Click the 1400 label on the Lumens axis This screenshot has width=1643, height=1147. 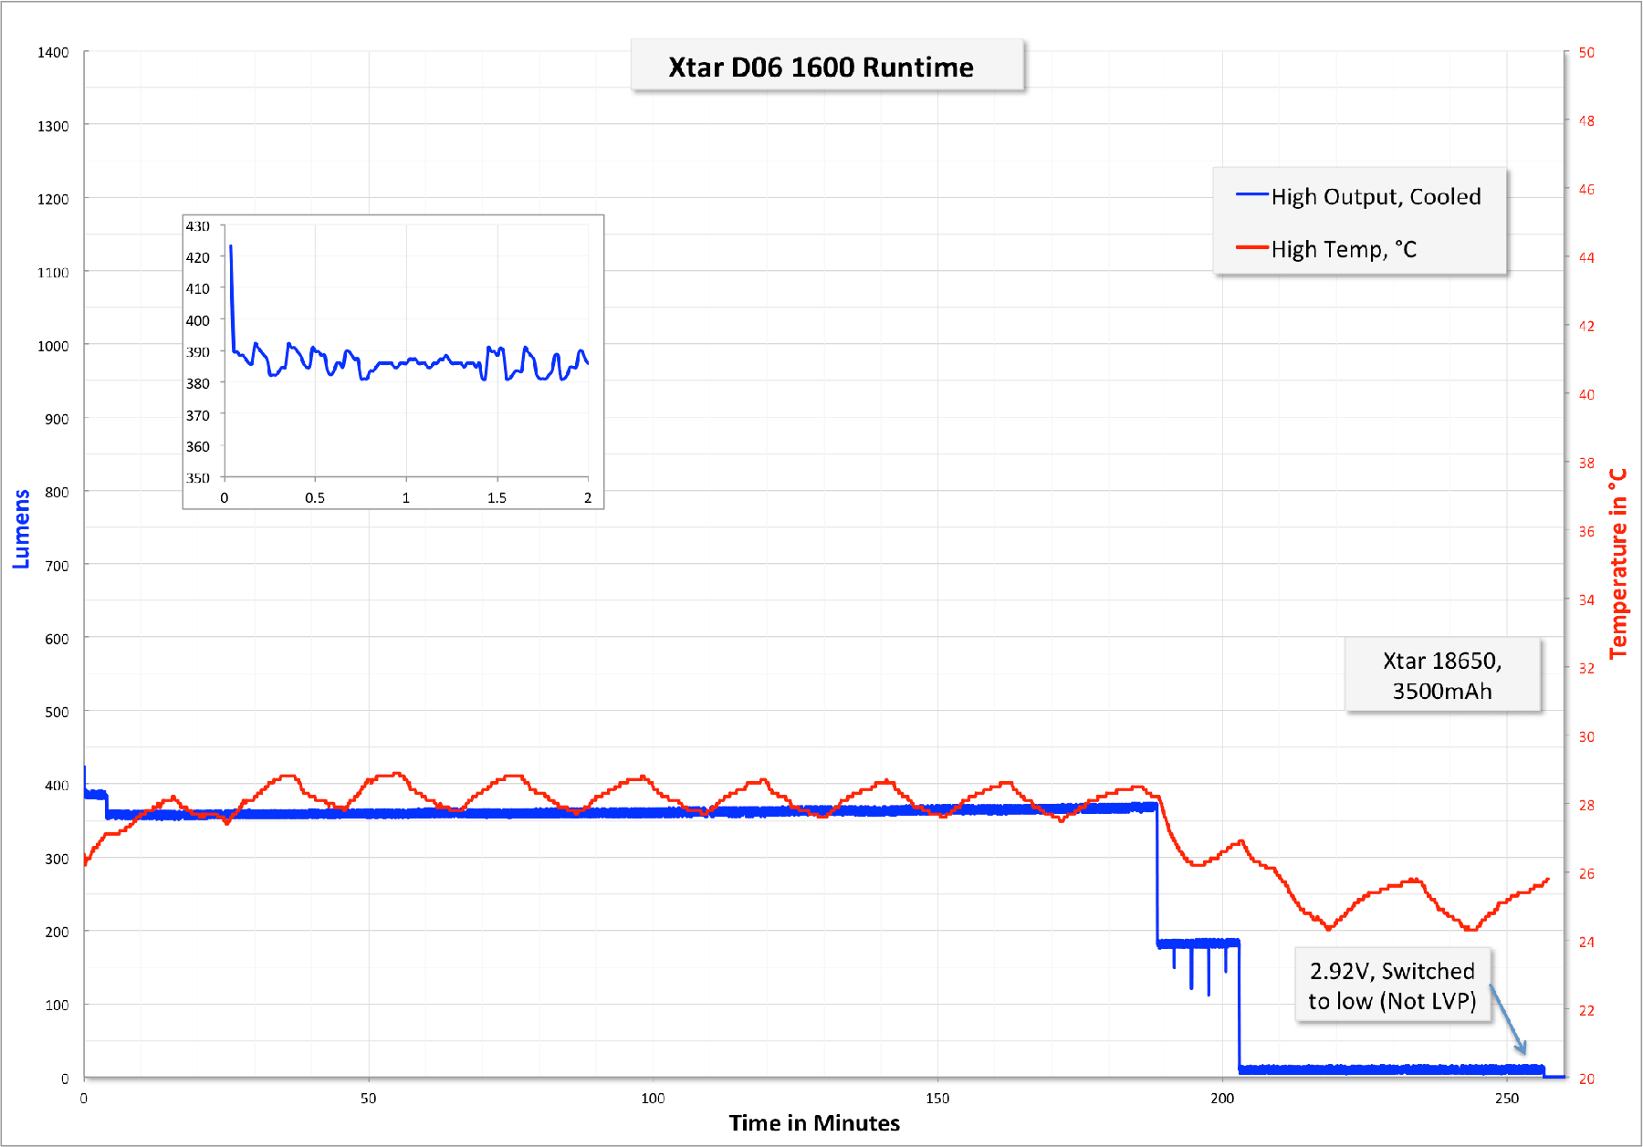(x=53, y=53)
